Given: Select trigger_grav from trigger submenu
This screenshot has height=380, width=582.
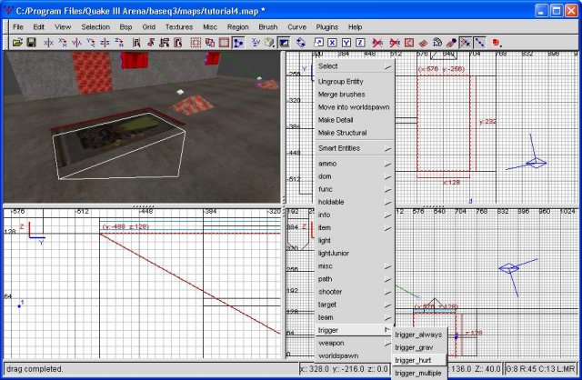Looking at the screenshot, I should tap(419, 347).
